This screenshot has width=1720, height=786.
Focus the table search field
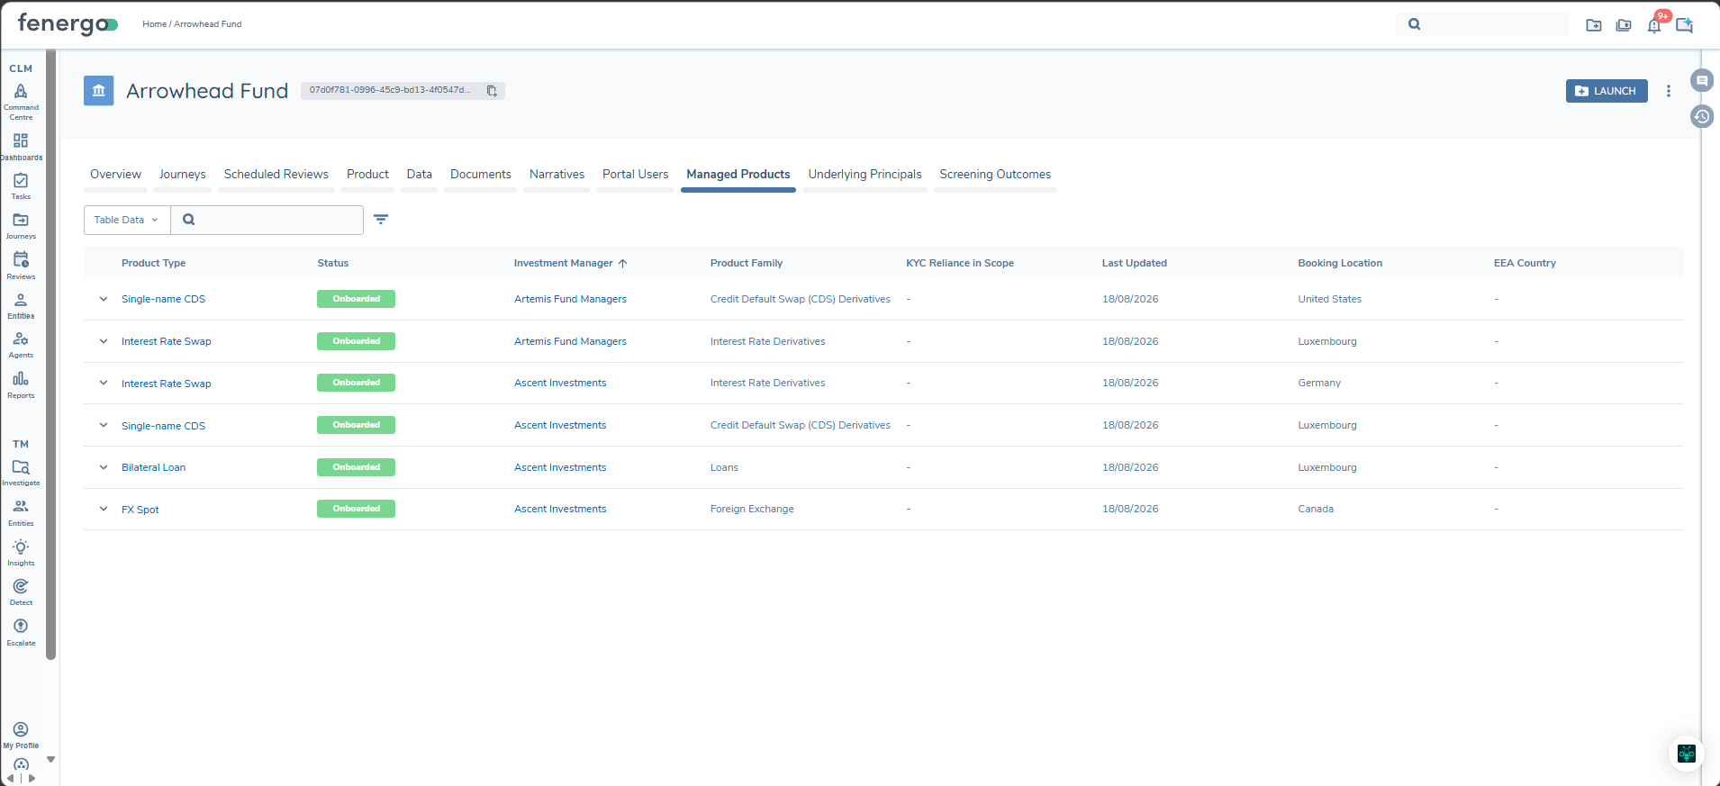coord(267,220)
